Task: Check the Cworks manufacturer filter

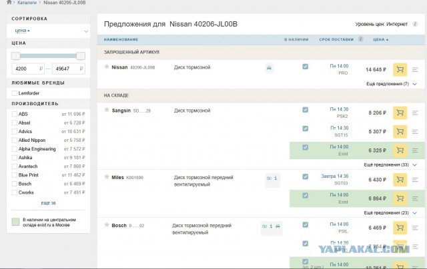Action: click(x=15, y=192)
